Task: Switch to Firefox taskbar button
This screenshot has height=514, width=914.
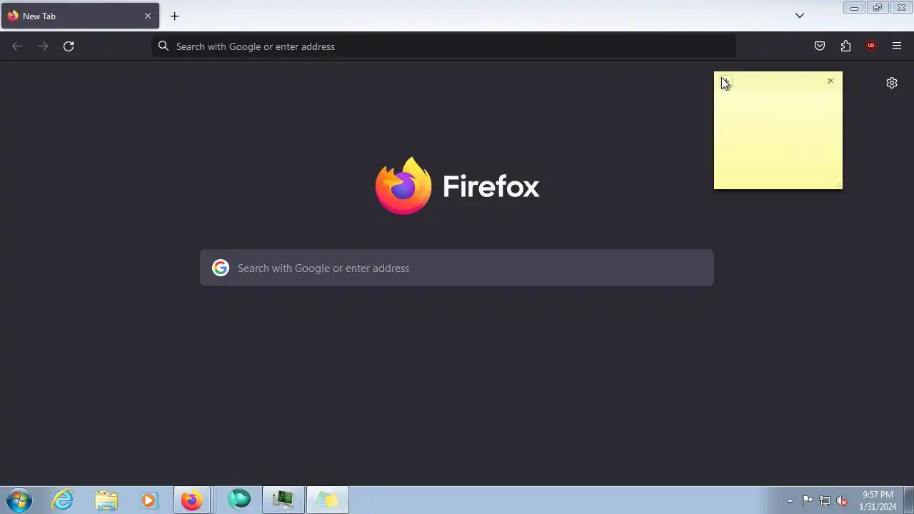Action: pyautogui.click(x=191, y=500)
